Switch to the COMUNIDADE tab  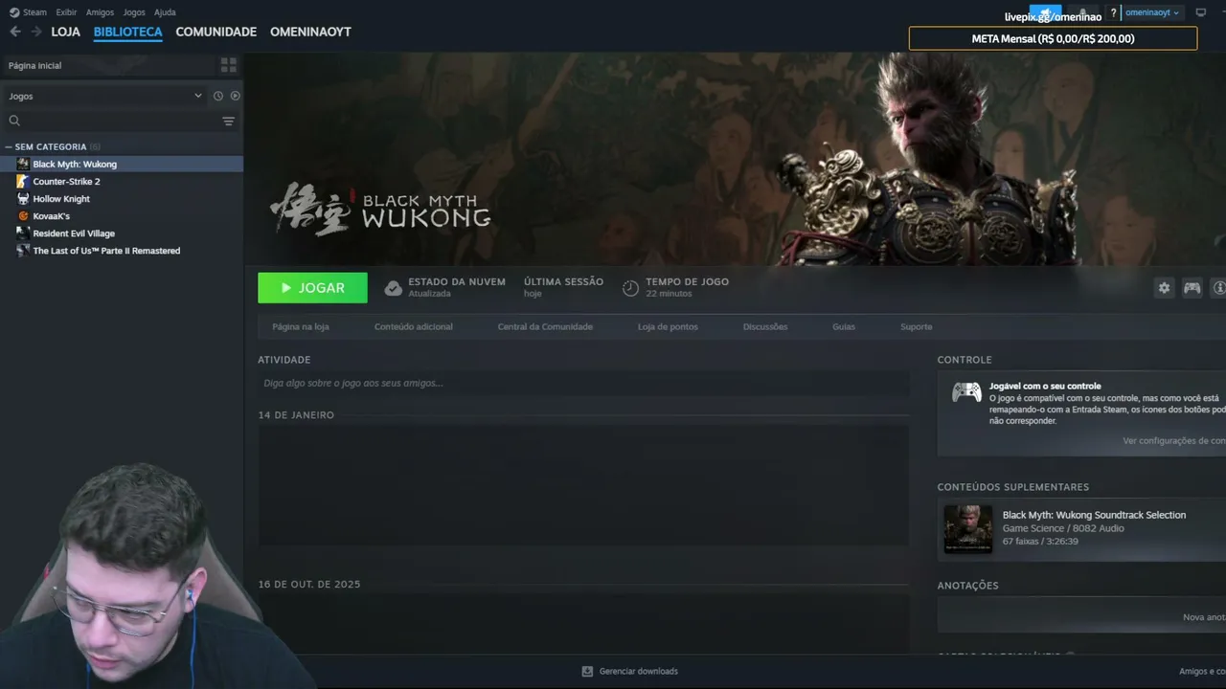(x=216, y=32)
